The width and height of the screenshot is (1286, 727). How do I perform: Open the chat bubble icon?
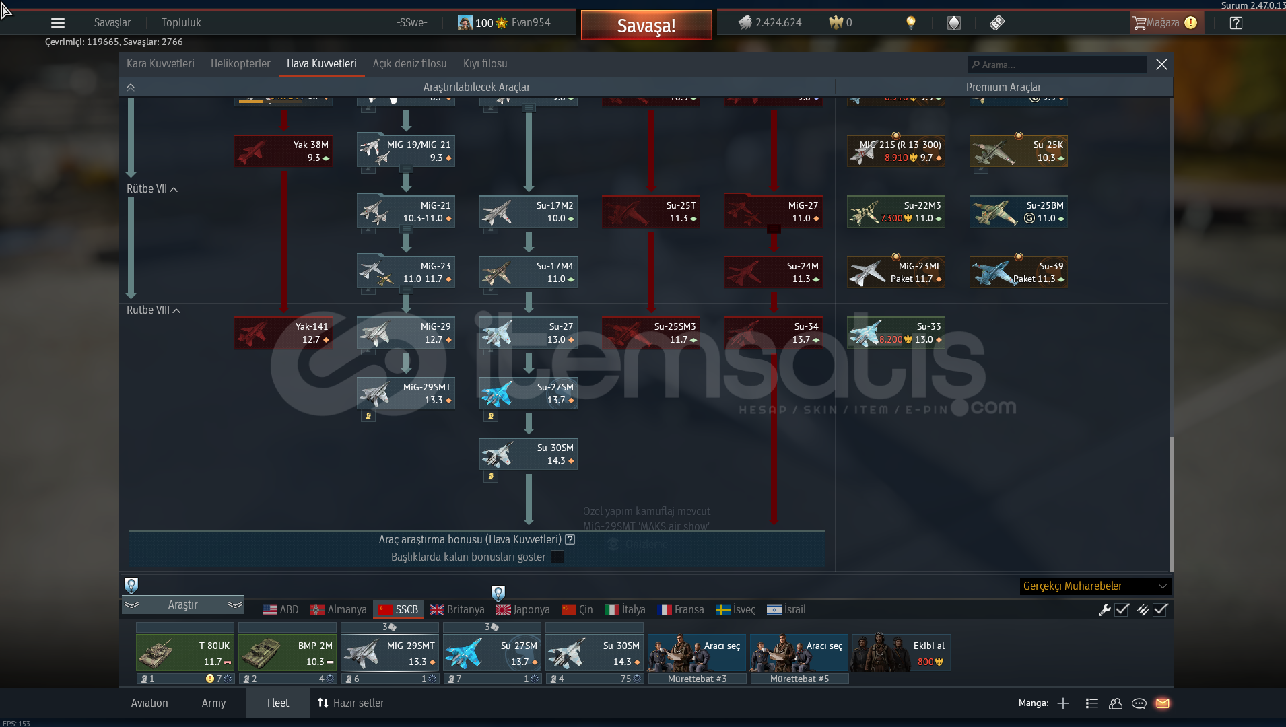click(1139, 703)
